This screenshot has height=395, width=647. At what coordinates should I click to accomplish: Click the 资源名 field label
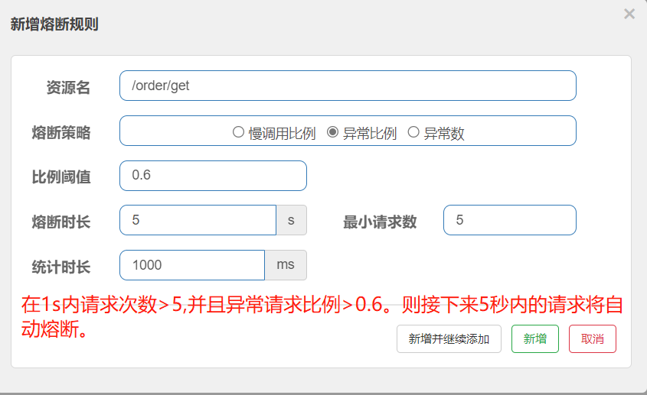click(x=68, y=87)
